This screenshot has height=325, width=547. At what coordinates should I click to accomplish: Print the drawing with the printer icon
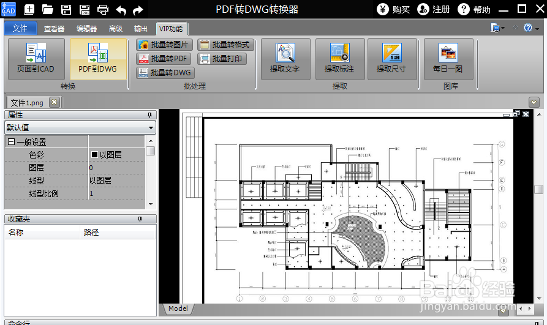(102, 9)
